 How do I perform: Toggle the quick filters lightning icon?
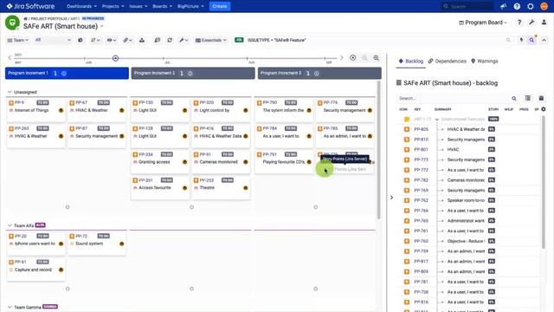coord(521,40)
